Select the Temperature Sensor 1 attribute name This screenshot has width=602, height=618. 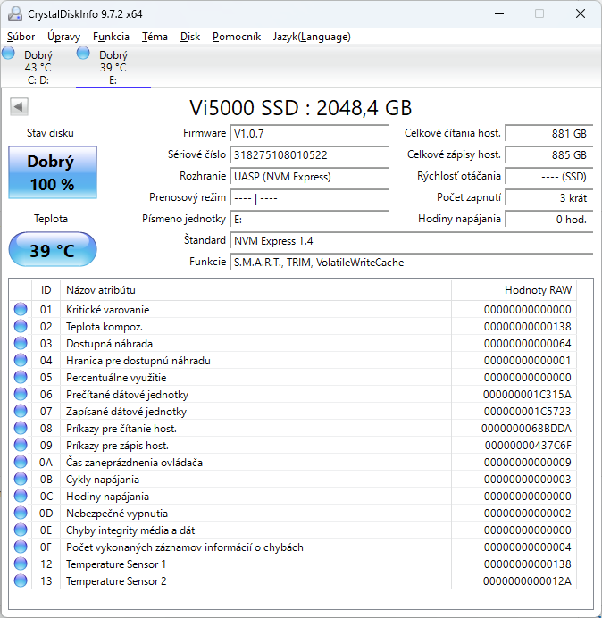116,564
